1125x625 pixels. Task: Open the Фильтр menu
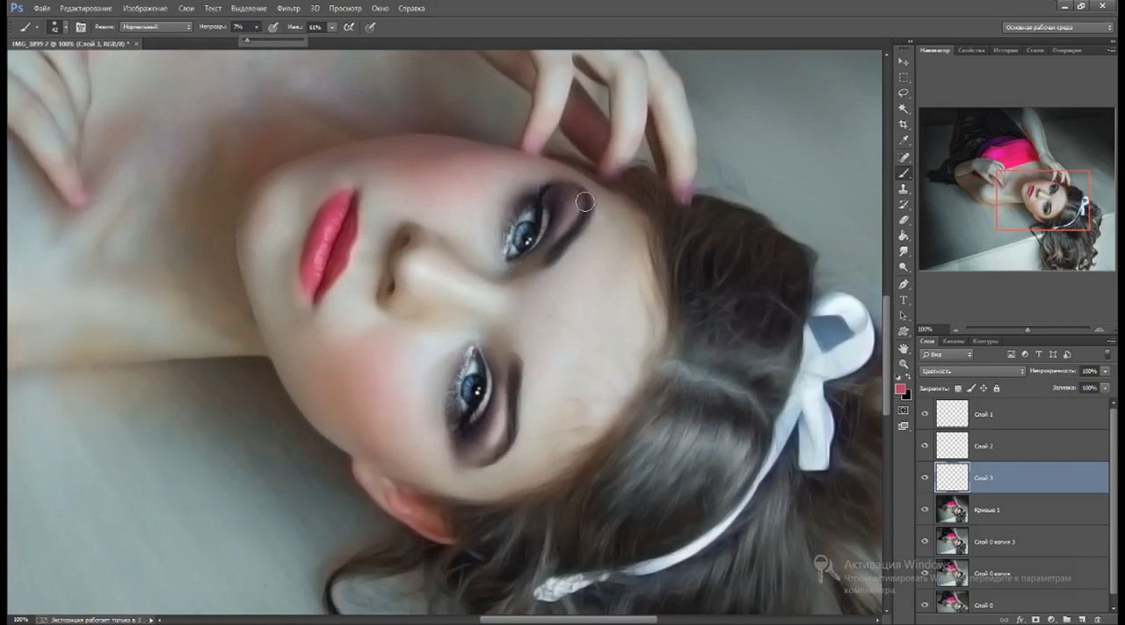pyautogui.click(x=288, y=8)
